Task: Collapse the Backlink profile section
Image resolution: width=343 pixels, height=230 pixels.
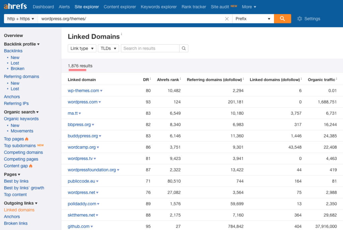Action: pos(22,44)
